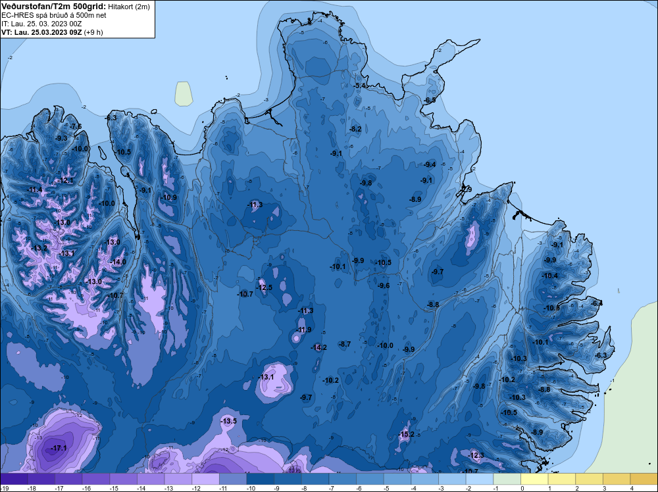Screen dimensions: 658x492
Task: Select the -9.4 temperature value
Action: 430,164
